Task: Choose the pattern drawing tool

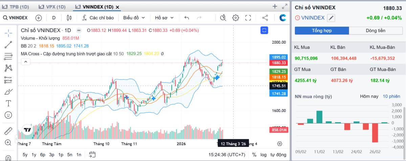Action: point(8,68)
